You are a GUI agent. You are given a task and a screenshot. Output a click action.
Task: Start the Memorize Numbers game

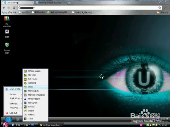pyautogui.click(x=35, y=95)
